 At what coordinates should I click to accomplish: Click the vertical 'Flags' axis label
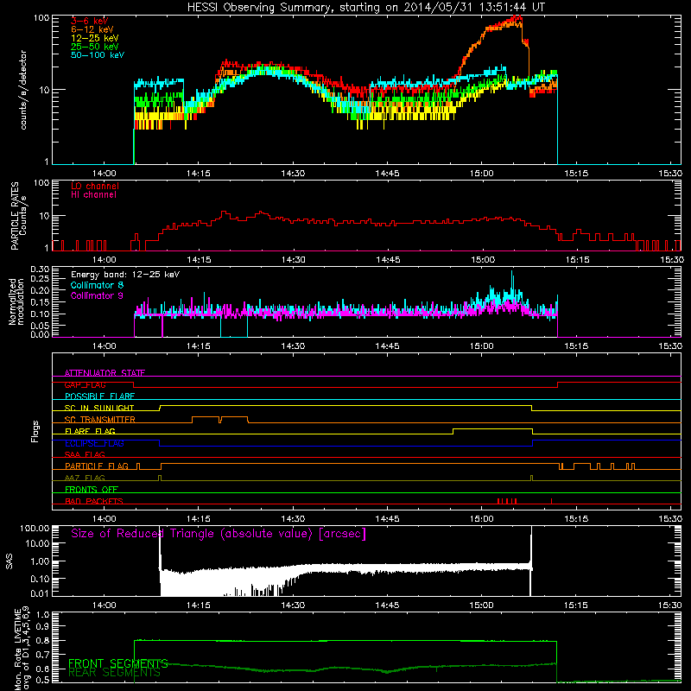(x=35, y=432)
